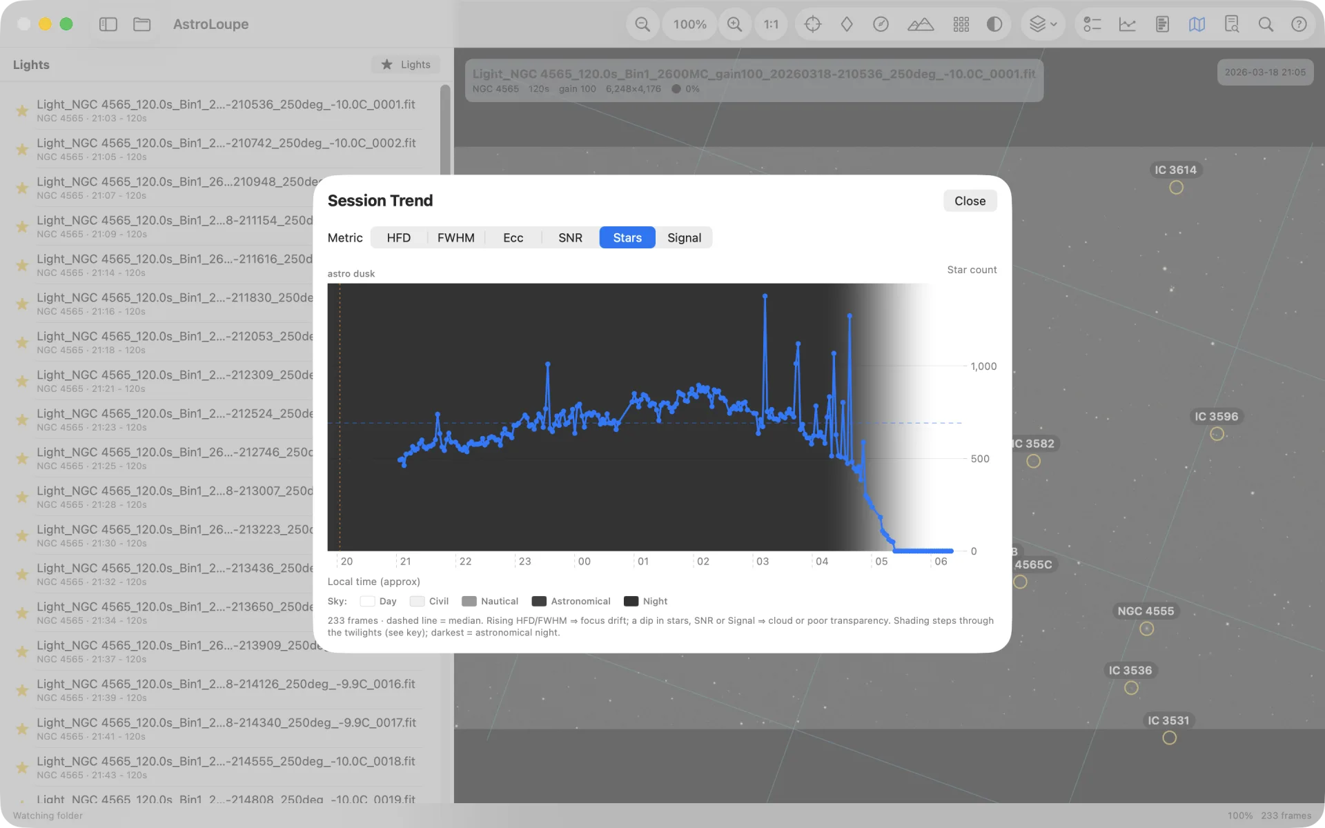1325x828 pixels.
Task: Zoom out with the magnifier minus icon
Action: tap(642, 24)
